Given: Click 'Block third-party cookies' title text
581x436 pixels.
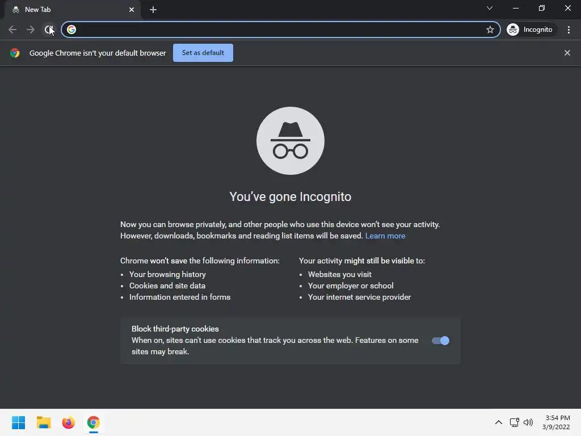Looking at the screenshot, I should point(175,329).
